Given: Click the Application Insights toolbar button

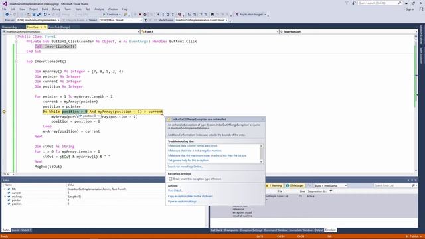Looking at the screenshot, I should [x=251, y=15].
